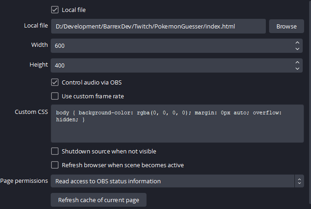Increase Width using the up arrow
311x209 pixels.
297,42
